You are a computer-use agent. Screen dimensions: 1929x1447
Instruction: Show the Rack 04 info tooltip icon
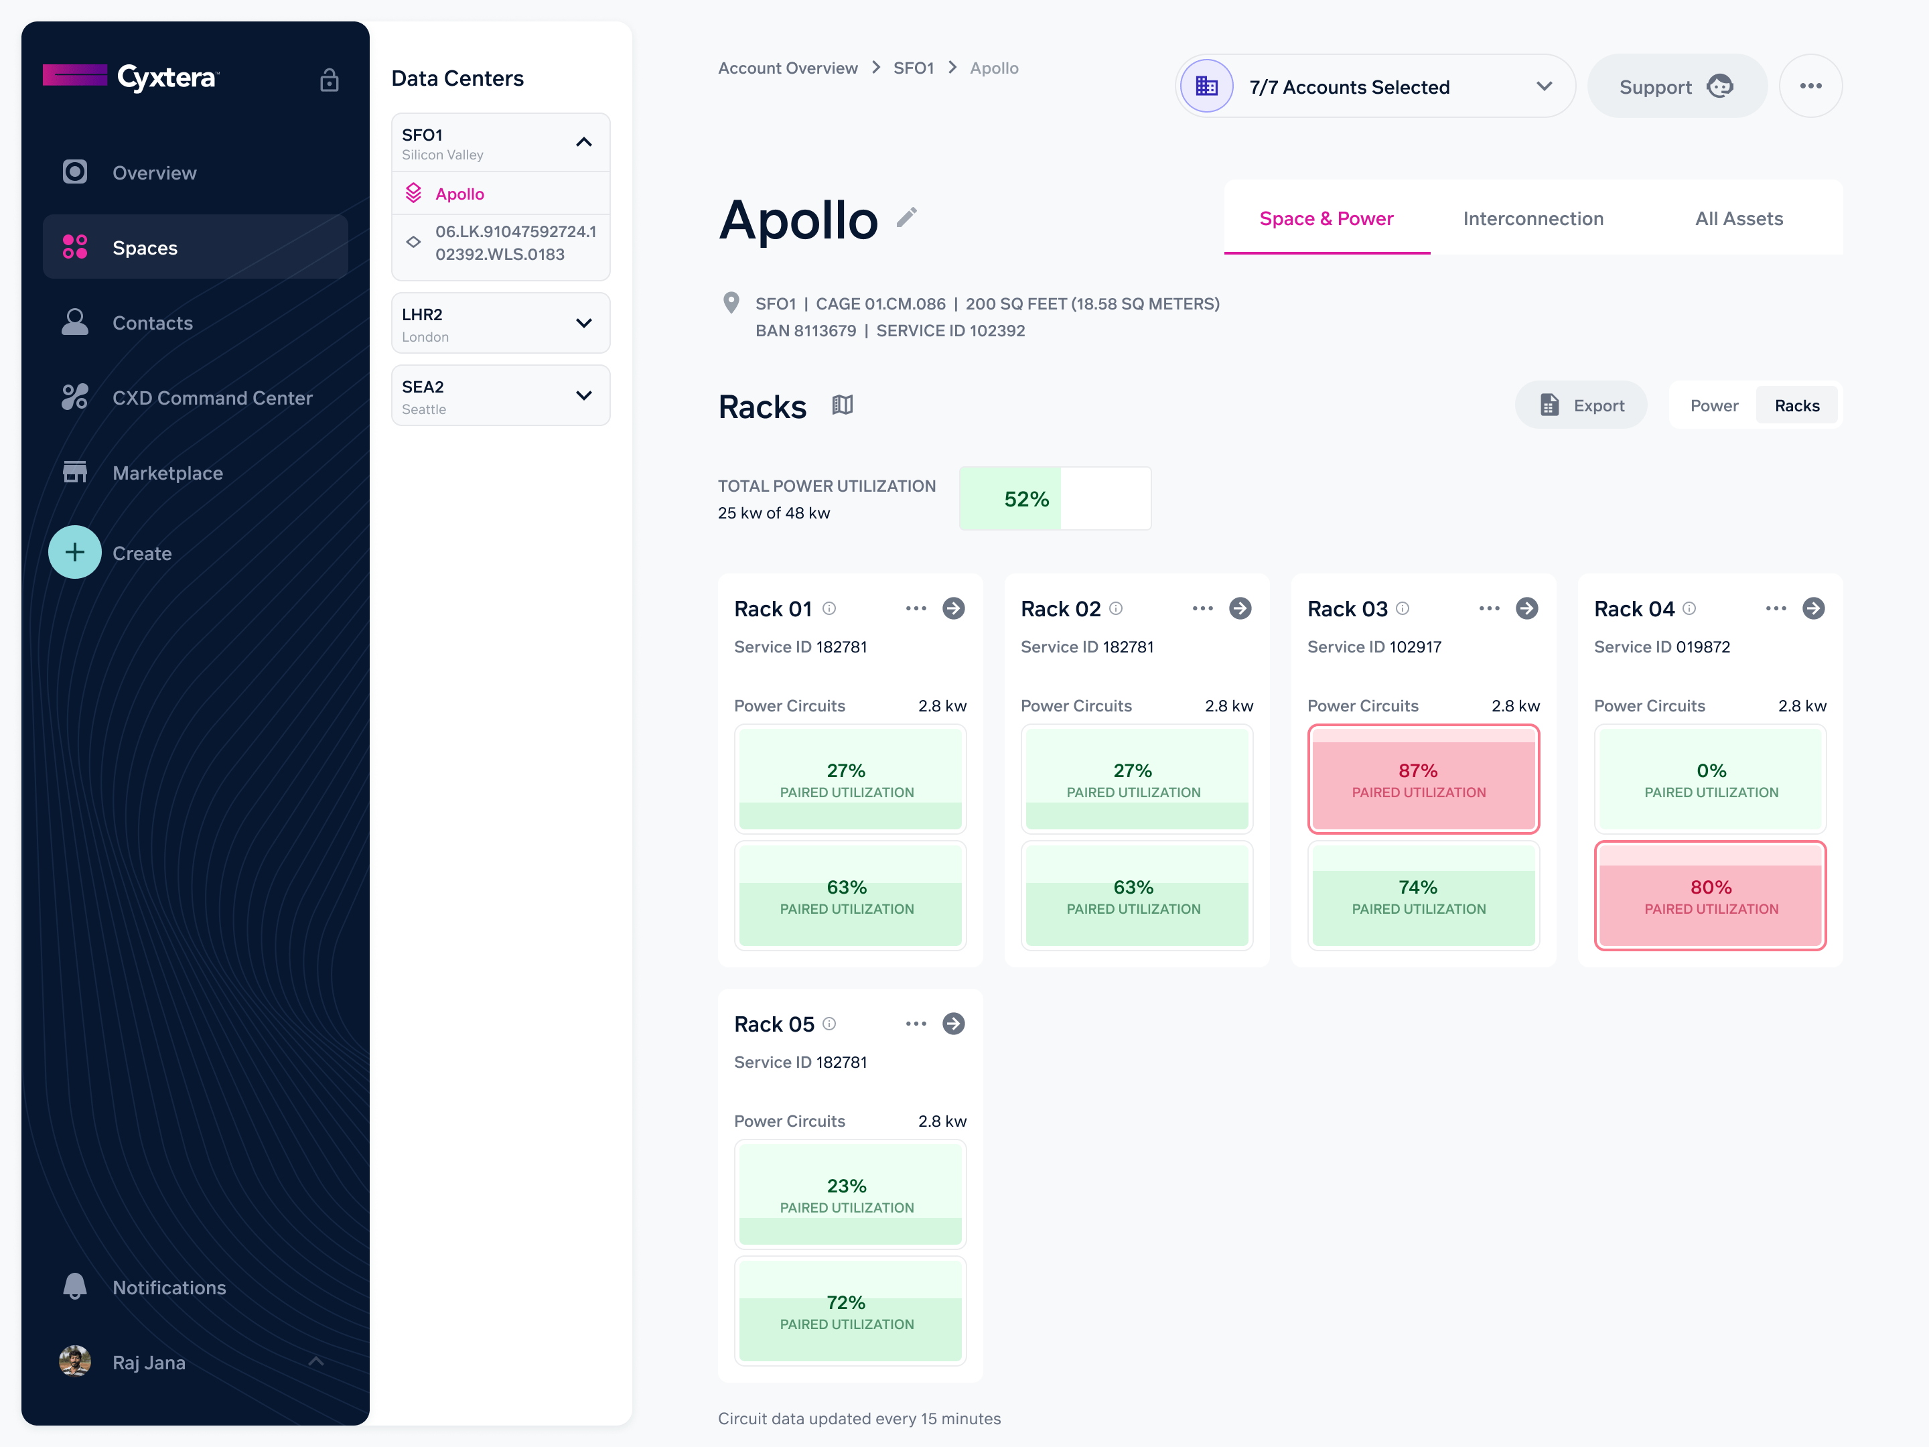click(x=1689, y=609)
